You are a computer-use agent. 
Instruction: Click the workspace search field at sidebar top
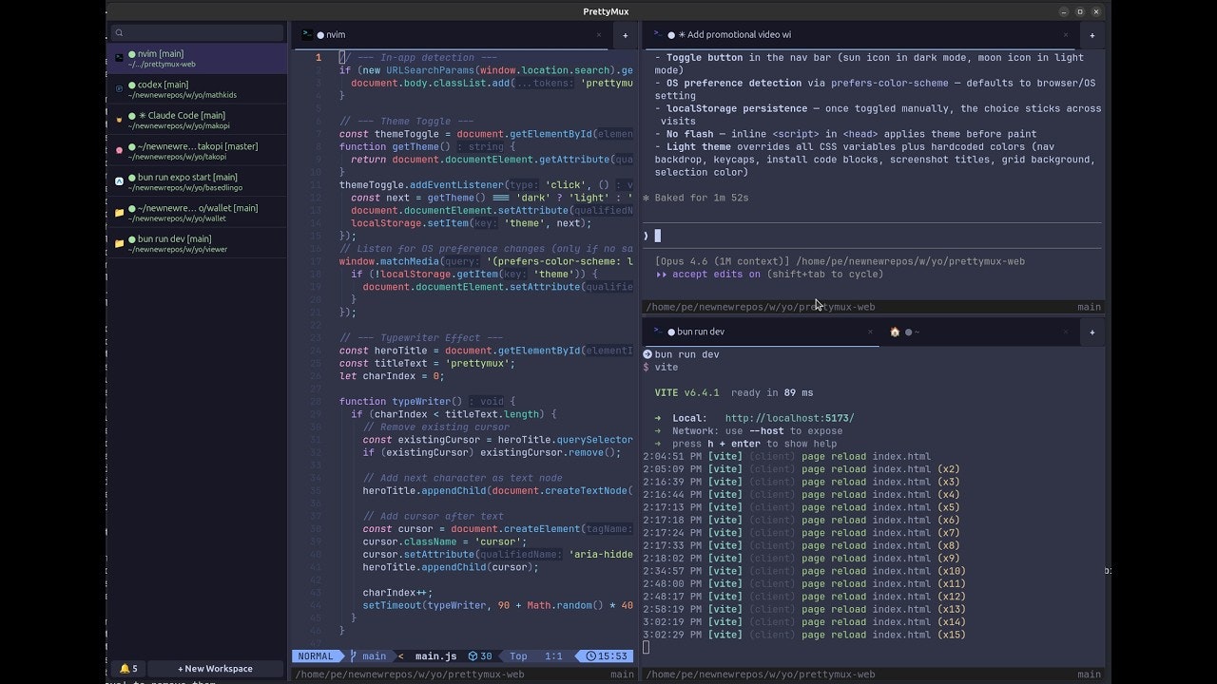tap(197, 31)
